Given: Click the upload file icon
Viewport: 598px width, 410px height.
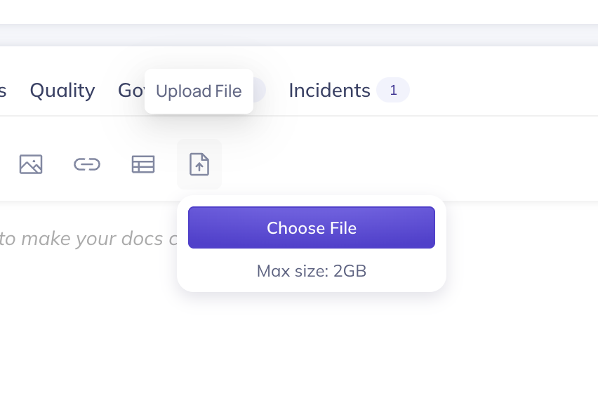Looking at the screenshot, I should tap(199, 164).
